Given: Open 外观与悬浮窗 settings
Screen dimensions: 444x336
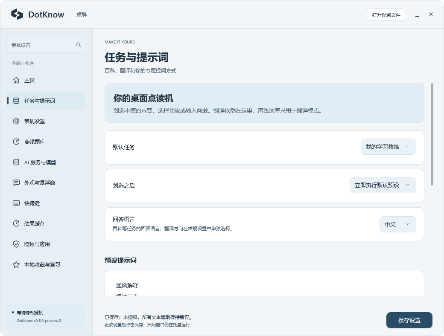Looking at the screenshot, I should pyautogui.click(x=46, y=182).
